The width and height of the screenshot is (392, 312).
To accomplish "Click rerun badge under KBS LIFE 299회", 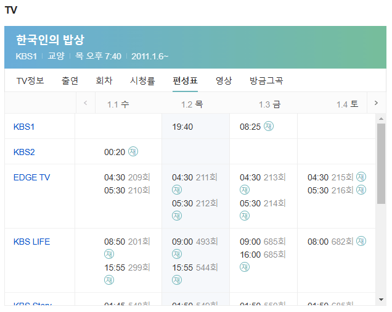I will [x=109, y=280].
